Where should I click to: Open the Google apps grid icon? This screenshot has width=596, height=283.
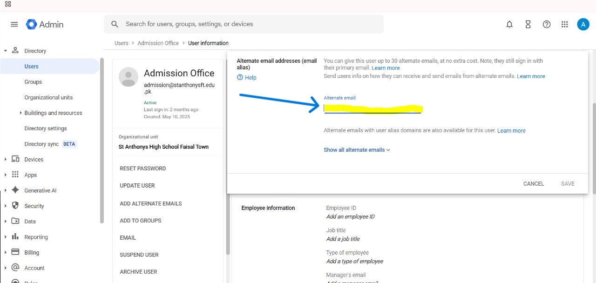pyautogui.click(x=565, y=24)
